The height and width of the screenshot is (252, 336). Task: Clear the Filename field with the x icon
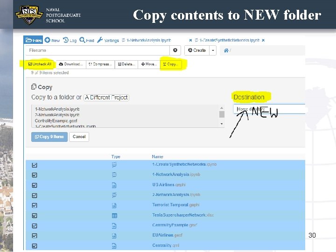click(x=175, y=50)
